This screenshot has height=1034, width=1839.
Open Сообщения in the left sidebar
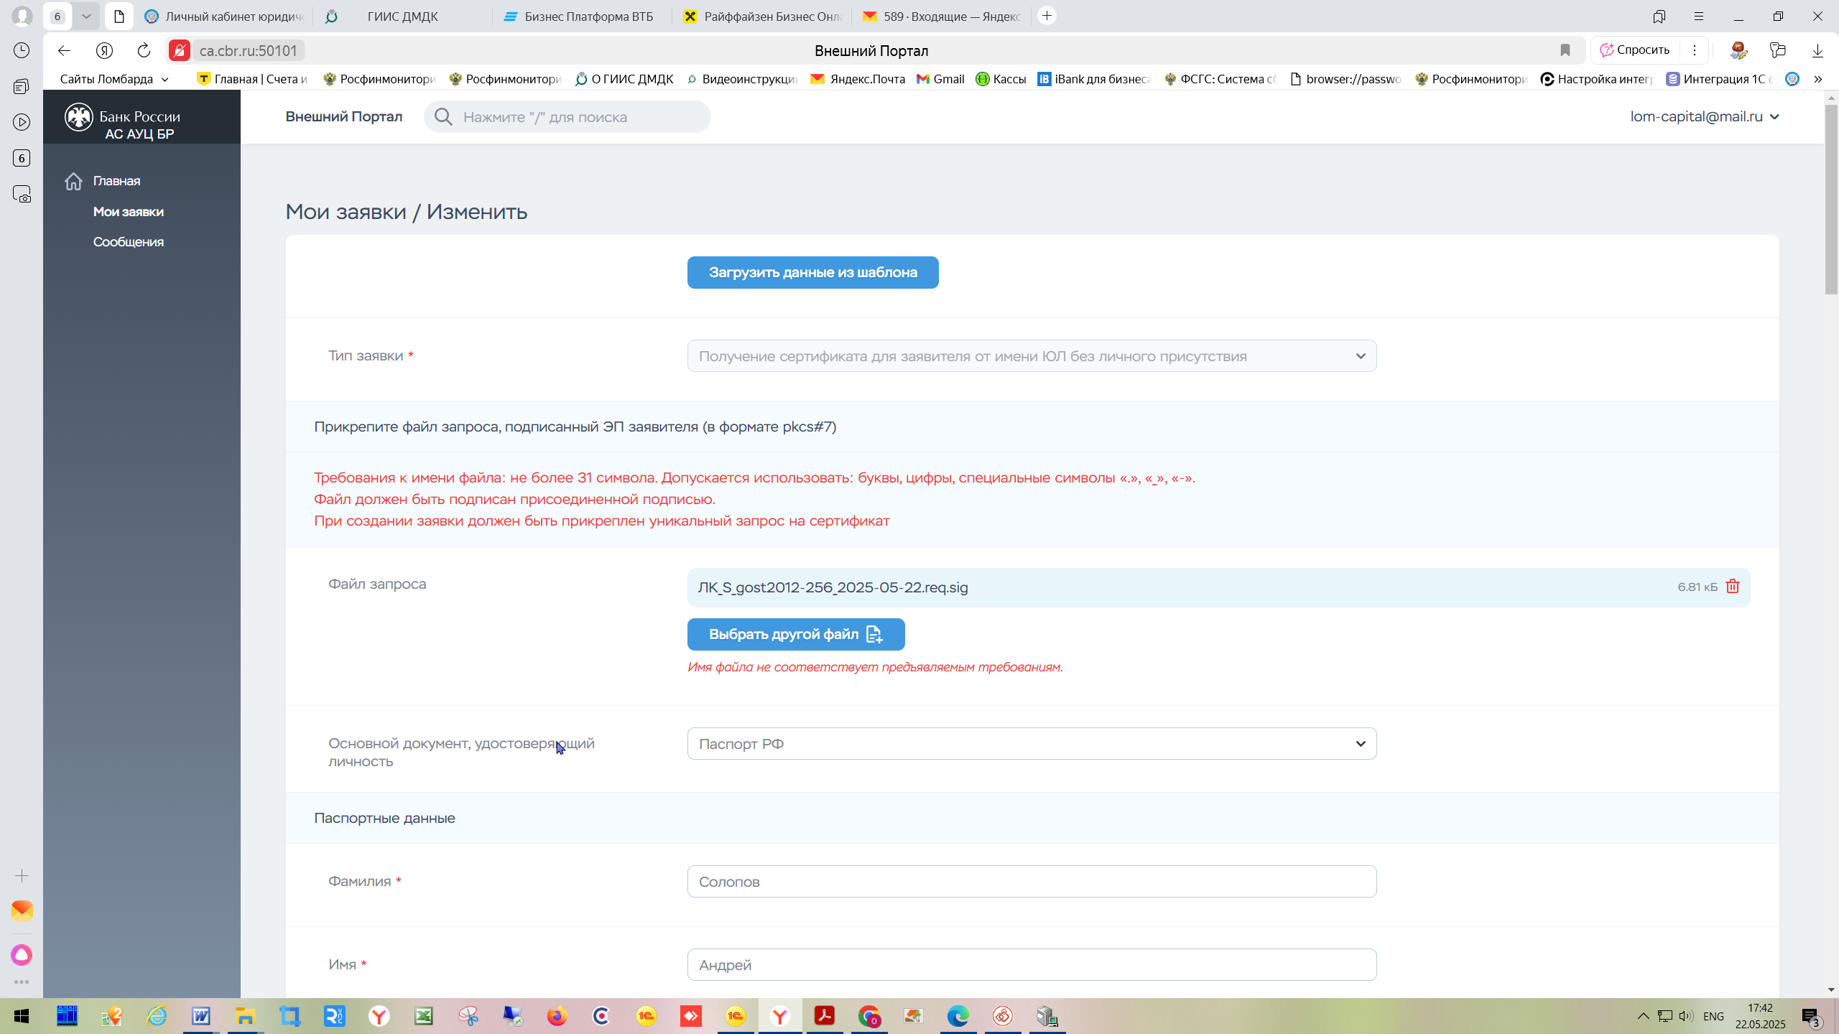[x=129, y=242]
